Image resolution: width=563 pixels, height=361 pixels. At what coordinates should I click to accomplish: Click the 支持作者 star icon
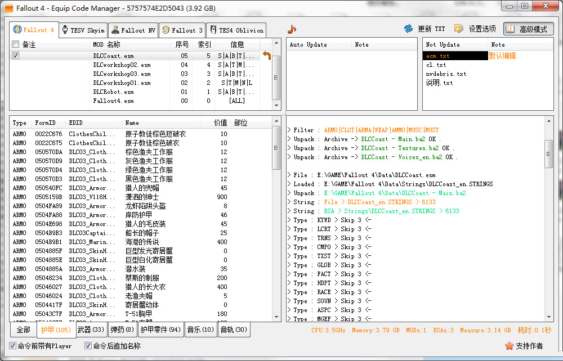[x=509, y=346]
